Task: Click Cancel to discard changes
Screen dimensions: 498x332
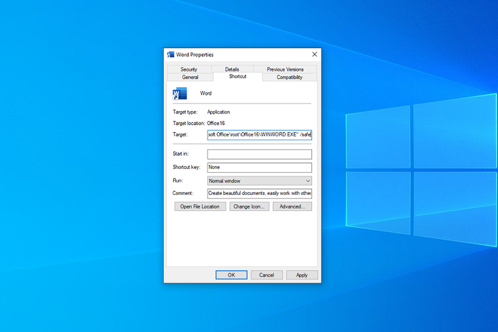Action: (266, 275)
